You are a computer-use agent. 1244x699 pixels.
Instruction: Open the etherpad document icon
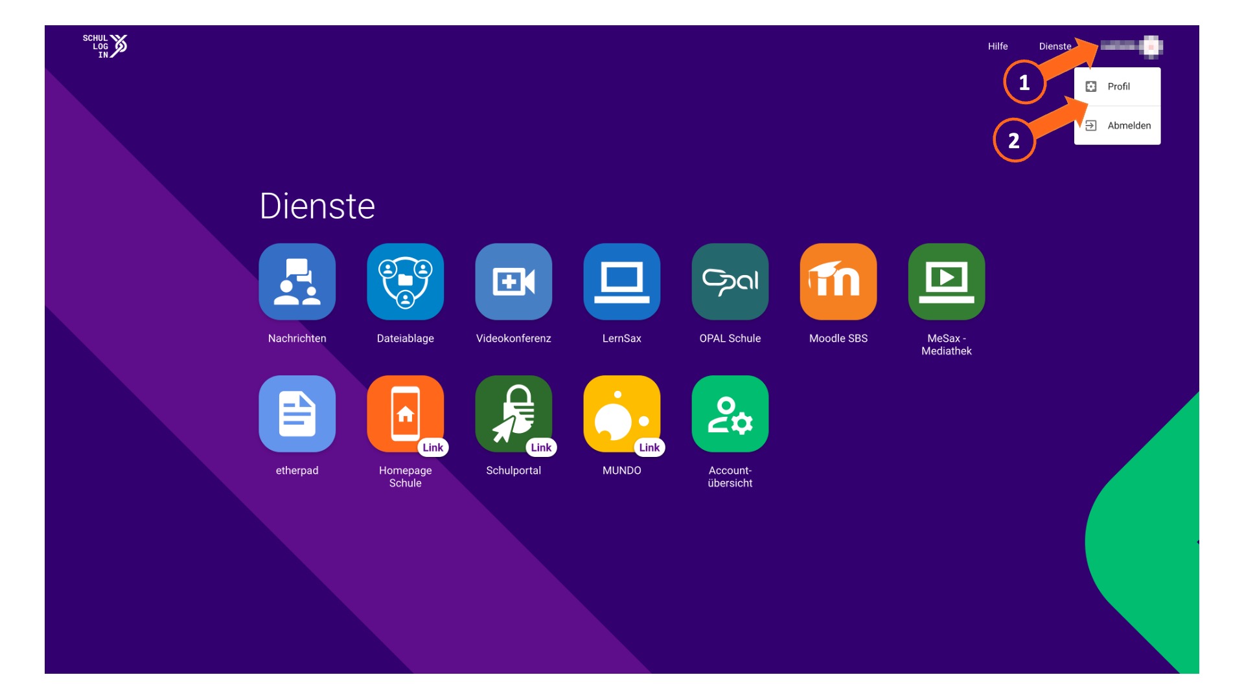pyautogui.click(x=297, y=414)
